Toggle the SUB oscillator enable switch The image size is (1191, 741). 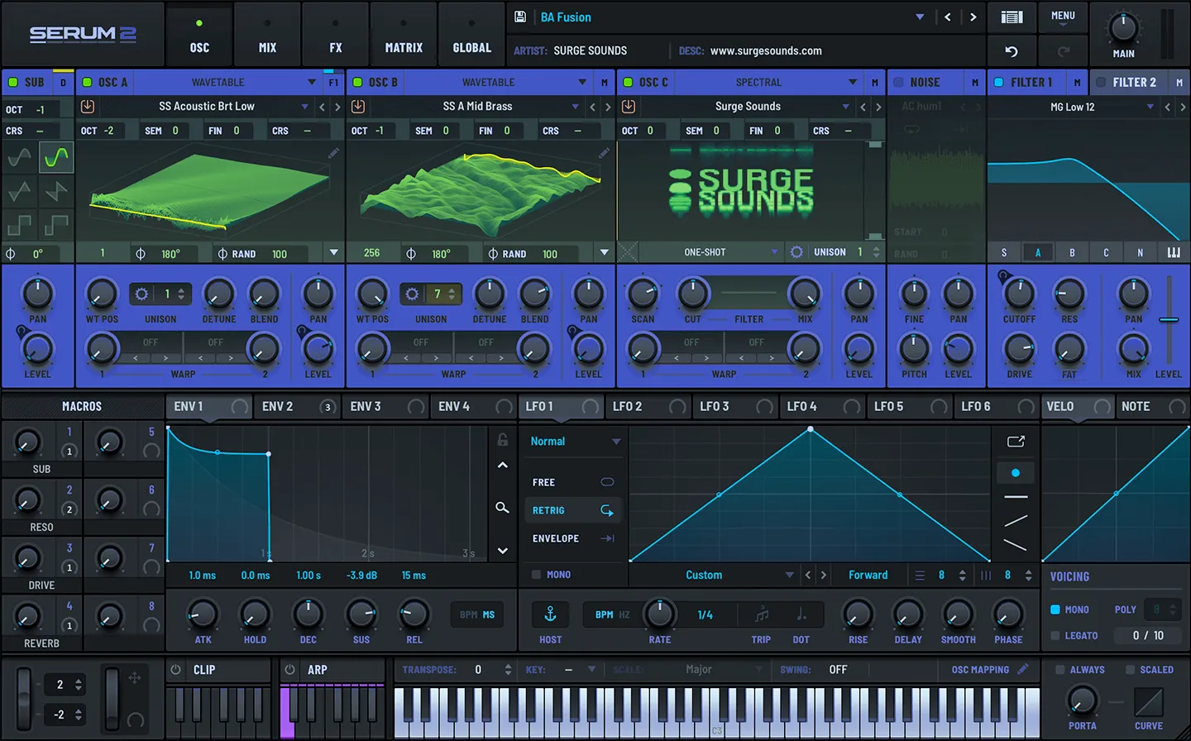pyautogui.click(x=13, y=82)
